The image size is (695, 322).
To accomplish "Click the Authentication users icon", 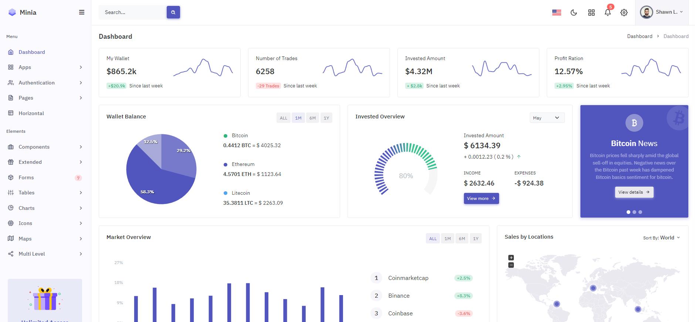I will 11,83.
